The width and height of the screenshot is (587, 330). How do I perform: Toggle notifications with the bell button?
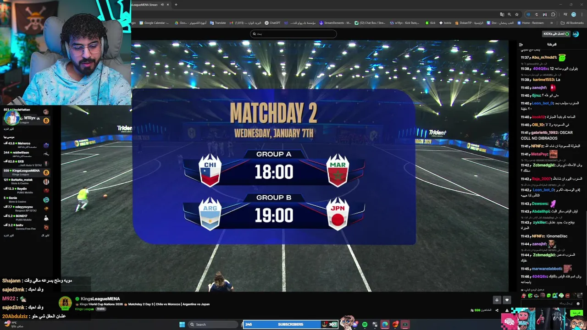pos(497,300)
